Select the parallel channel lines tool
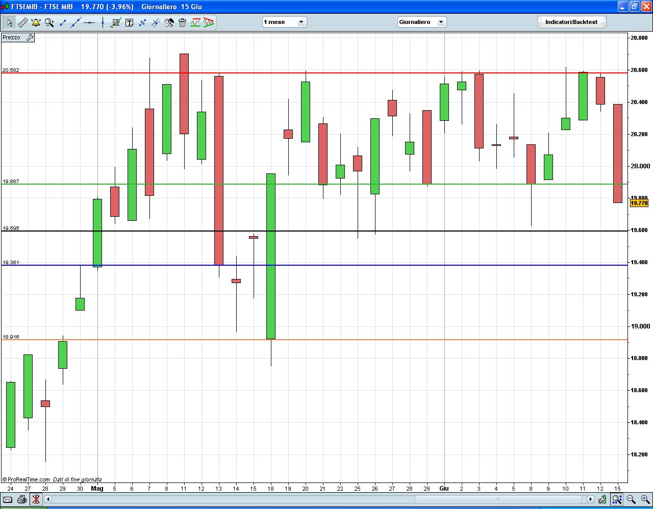This screenshot has width=653, height=509. [x=156, y=22]
